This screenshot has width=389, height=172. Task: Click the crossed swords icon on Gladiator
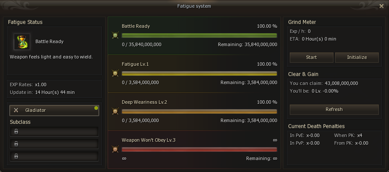point(16,110)
